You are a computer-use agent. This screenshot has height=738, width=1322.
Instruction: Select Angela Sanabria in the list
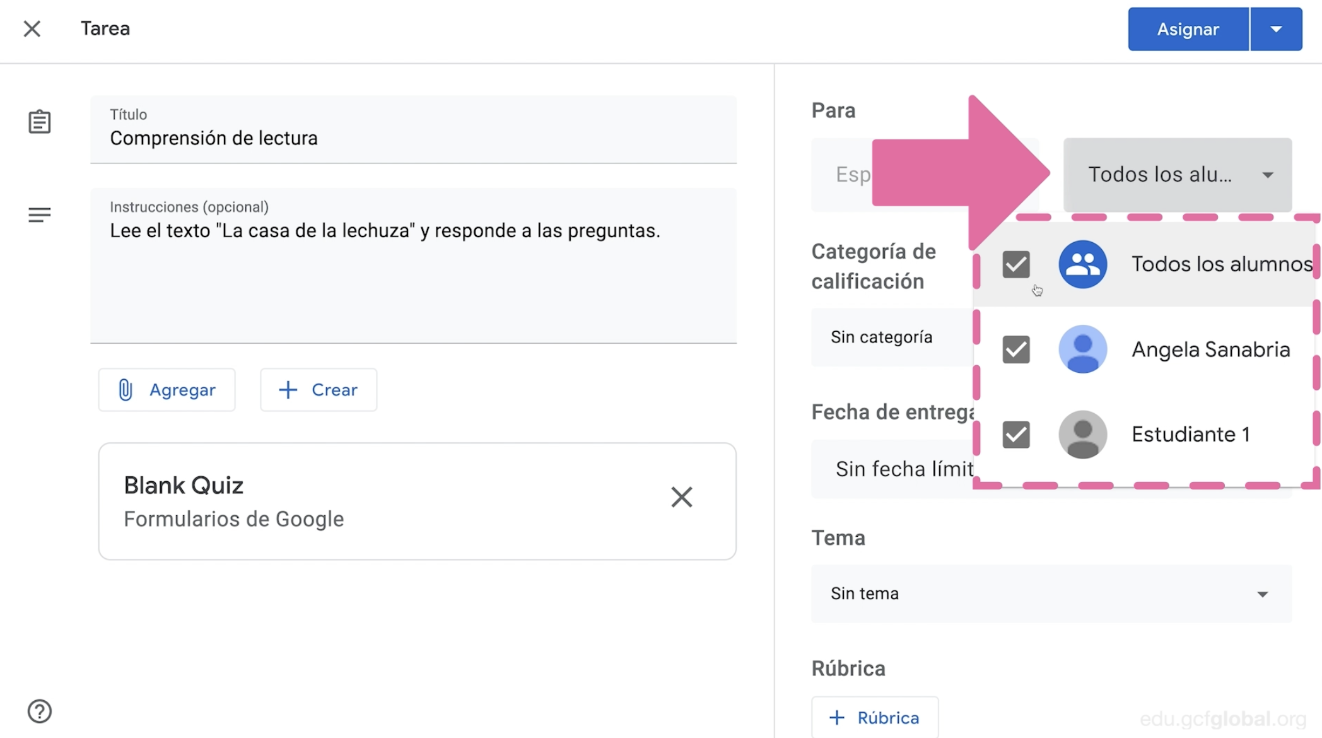[x=1144, y=349]
